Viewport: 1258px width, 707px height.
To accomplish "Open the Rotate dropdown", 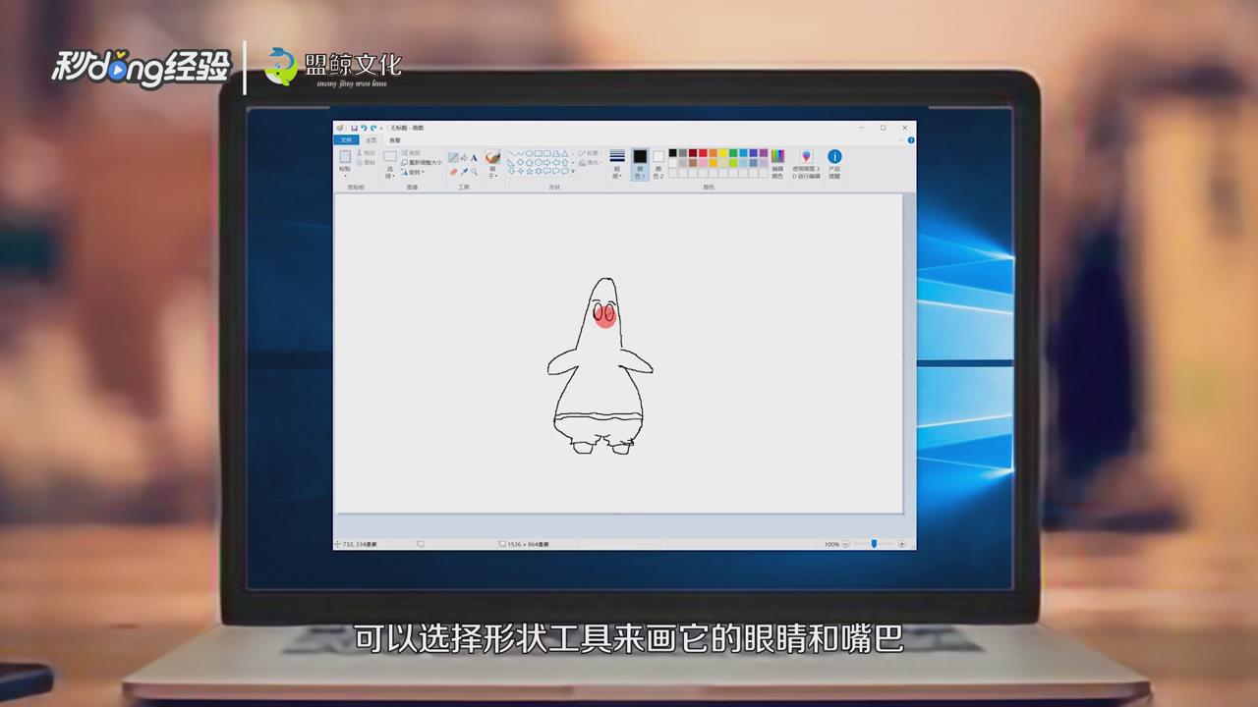I will [x=421, y=172].
